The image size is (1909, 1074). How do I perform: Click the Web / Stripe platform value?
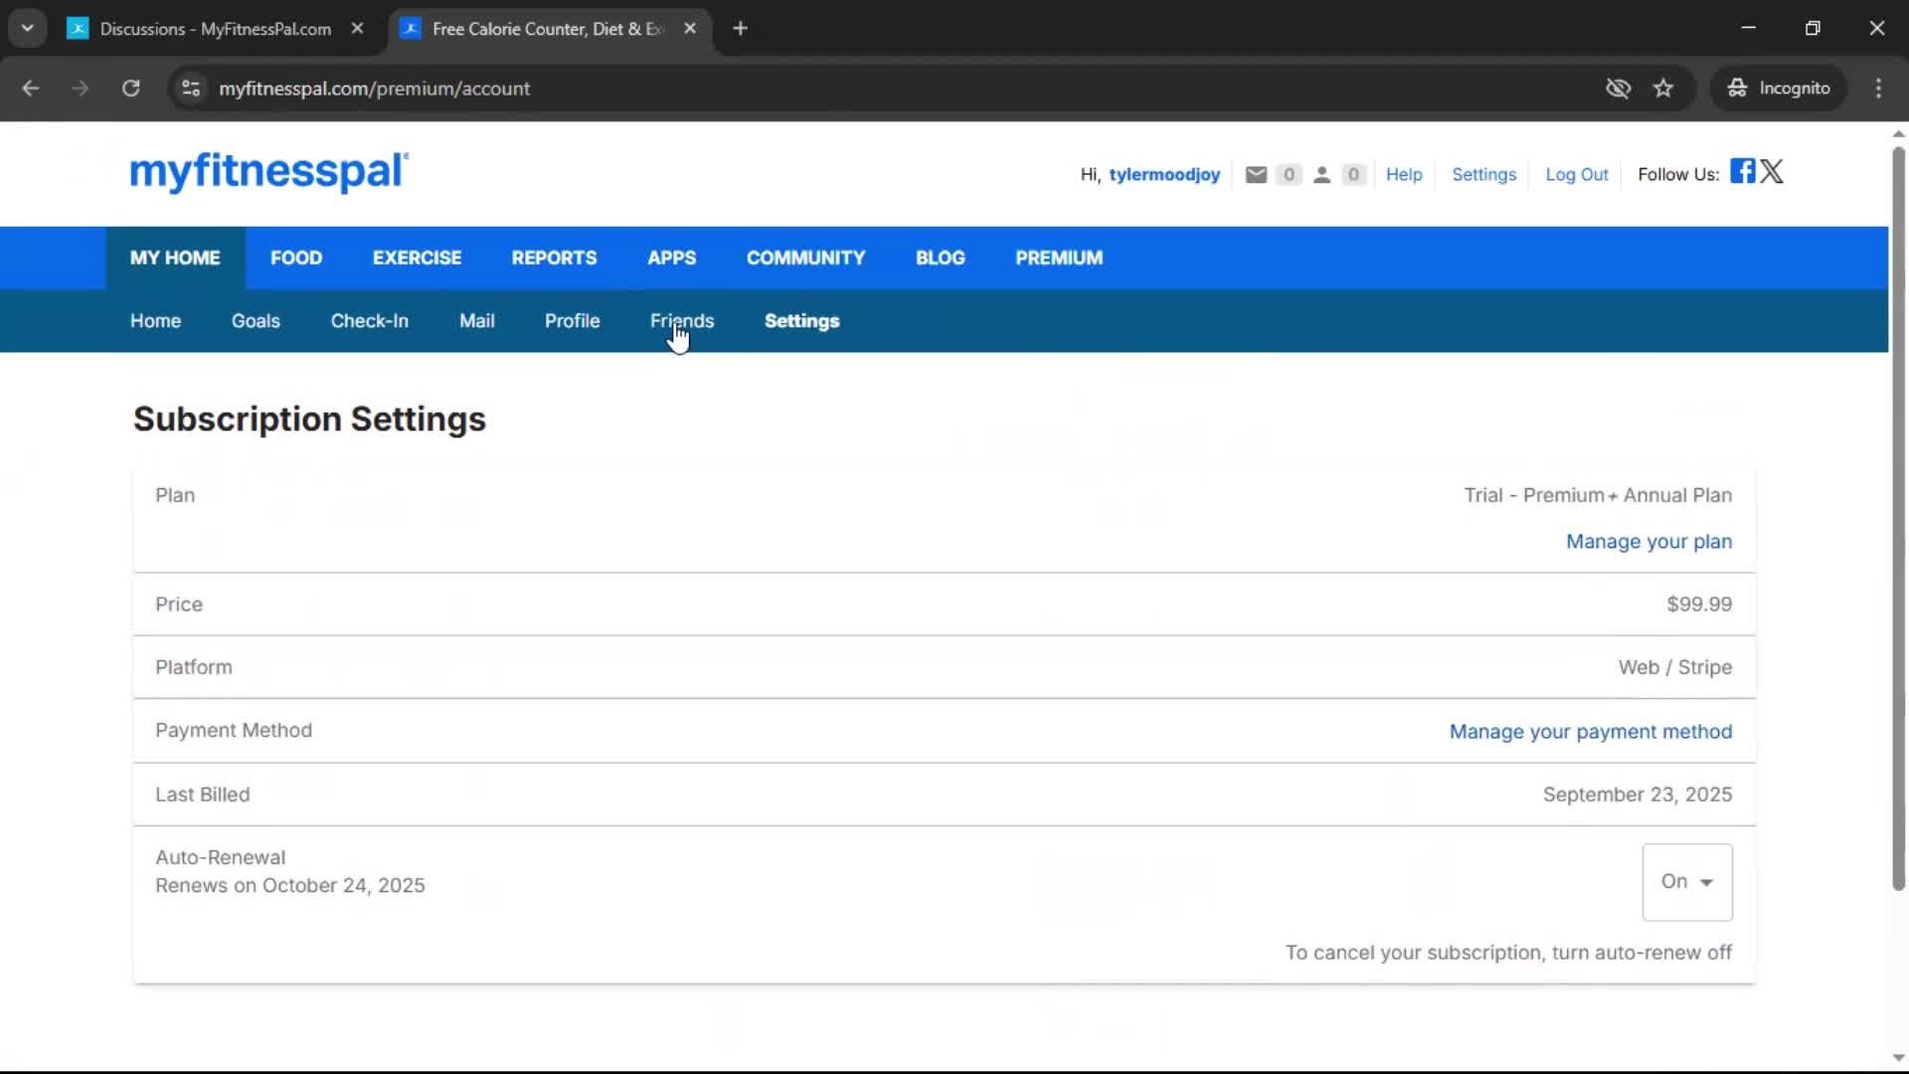(x=1675, y=668)
